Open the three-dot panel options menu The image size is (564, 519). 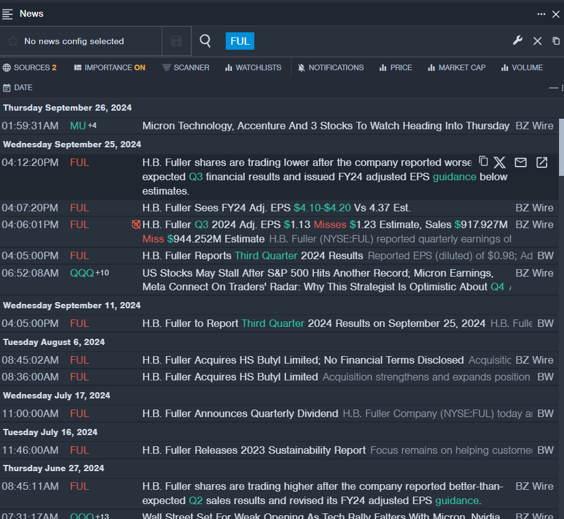point(541,14)
